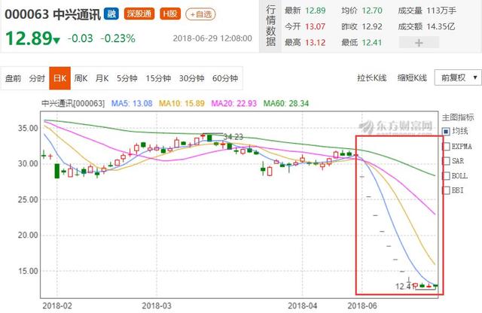Enable the SAR indicator checkbox

445,160
